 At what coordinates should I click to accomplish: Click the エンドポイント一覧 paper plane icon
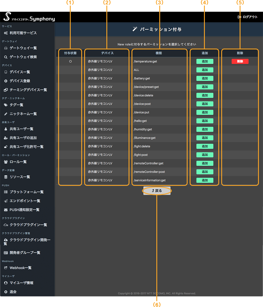coord(6,201)
